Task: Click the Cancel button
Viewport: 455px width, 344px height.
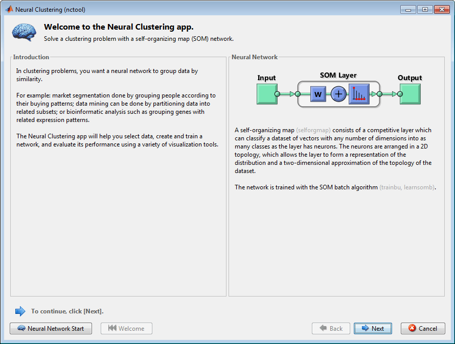Action: (423, 328)
